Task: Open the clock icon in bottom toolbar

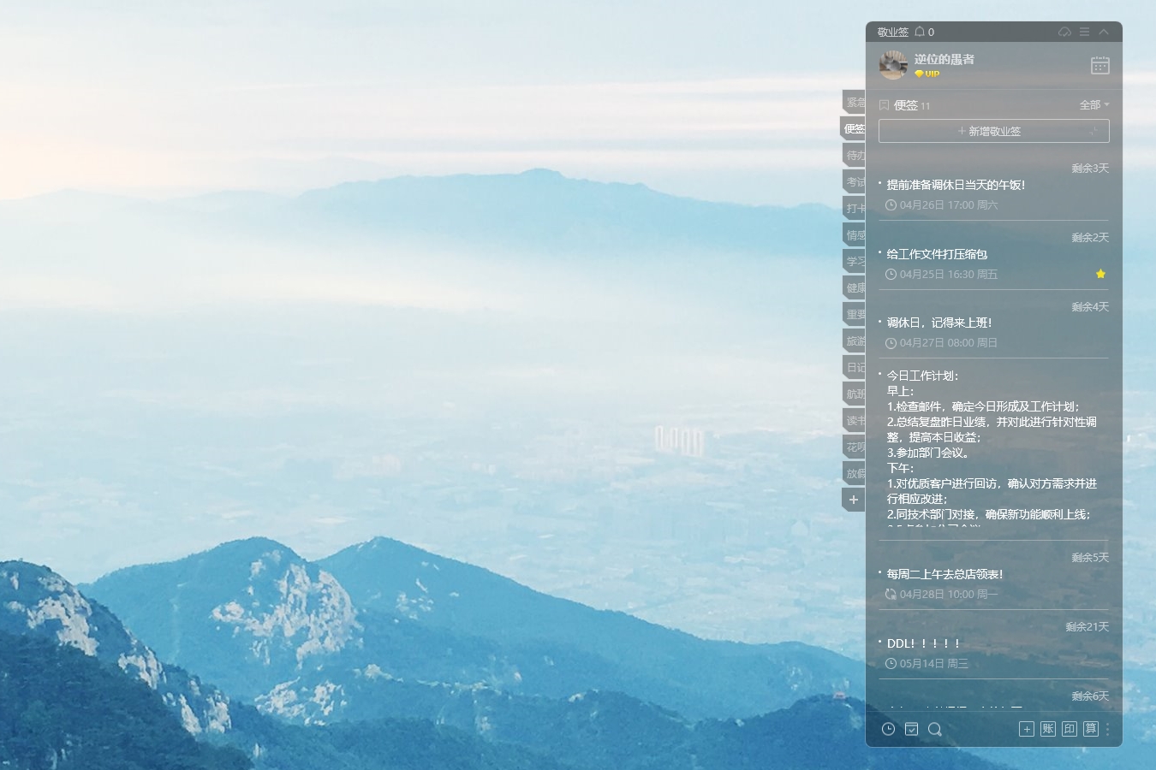Action: click(888, 729)
